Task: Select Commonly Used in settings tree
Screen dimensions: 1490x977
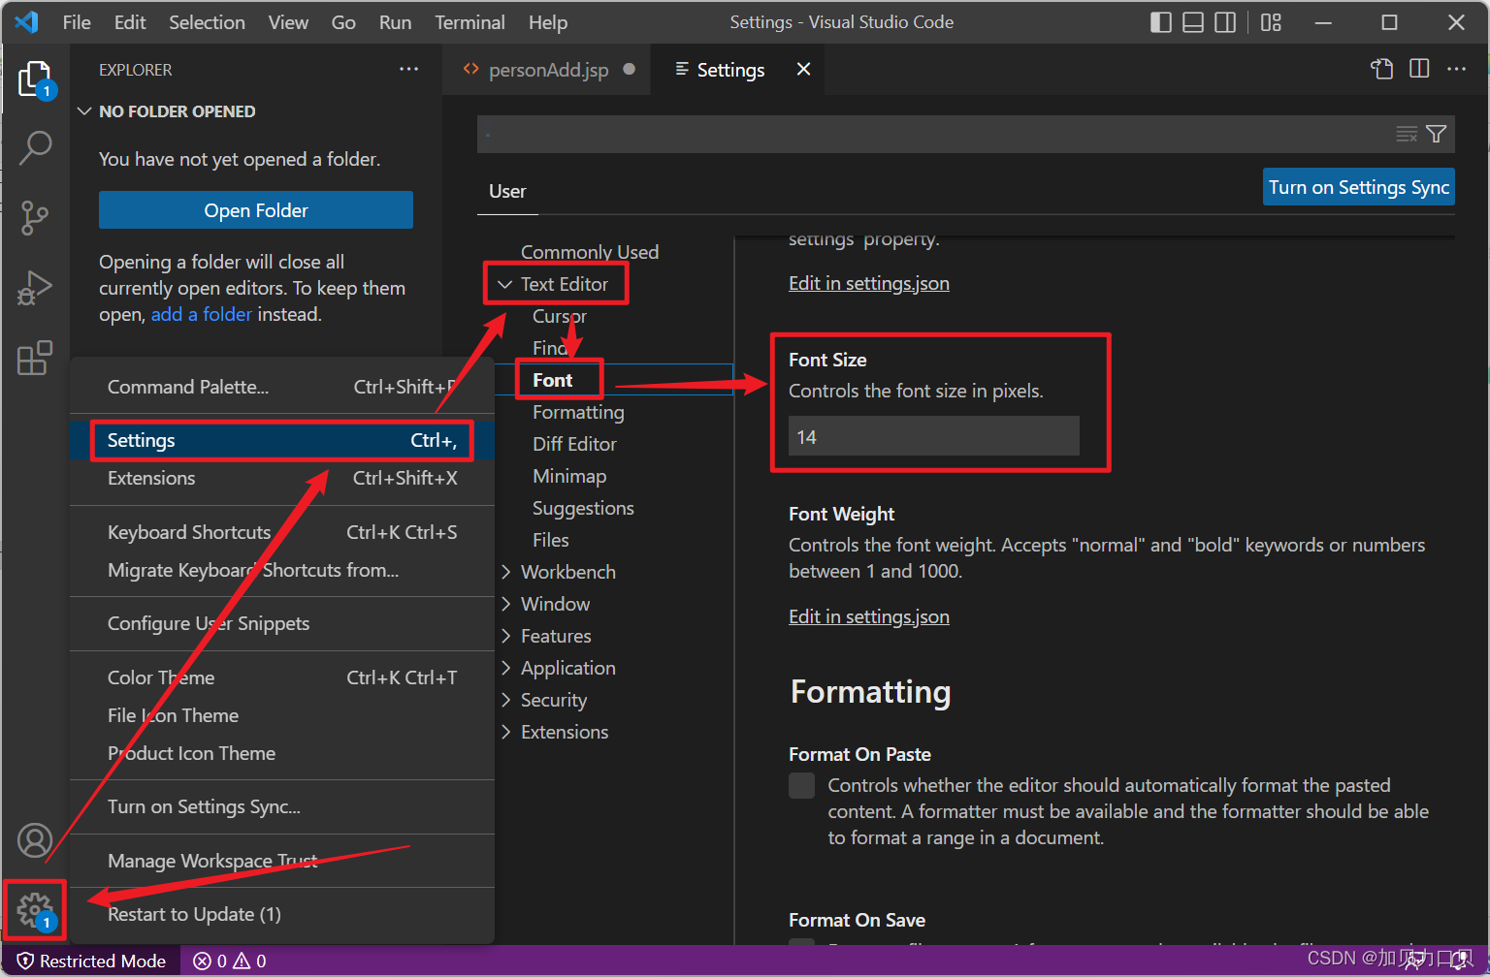Action: (590, 252)
